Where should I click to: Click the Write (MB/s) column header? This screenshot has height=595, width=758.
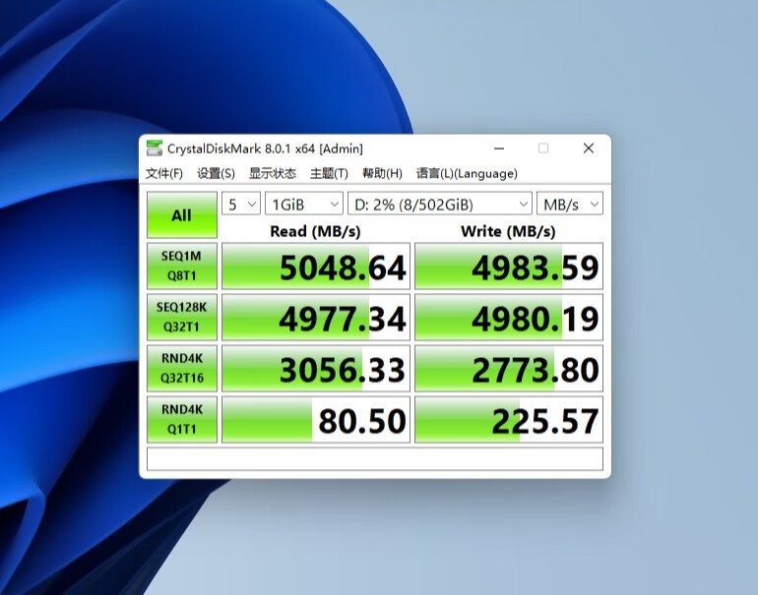point(508,231)
